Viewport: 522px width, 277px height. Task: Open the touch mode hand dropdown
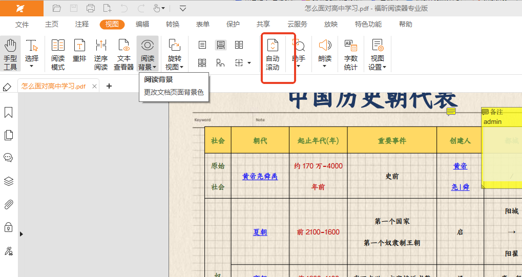pos(159,8)
